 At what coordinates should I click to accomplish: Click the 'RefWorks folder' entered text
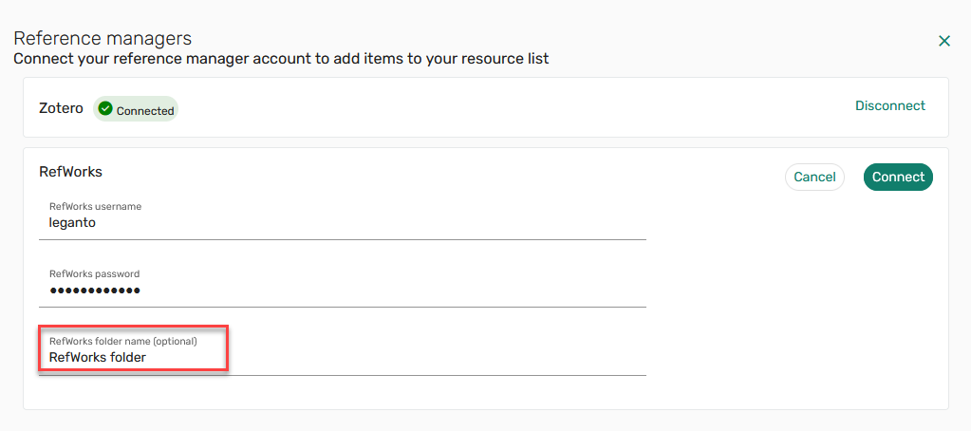[97, 358]
